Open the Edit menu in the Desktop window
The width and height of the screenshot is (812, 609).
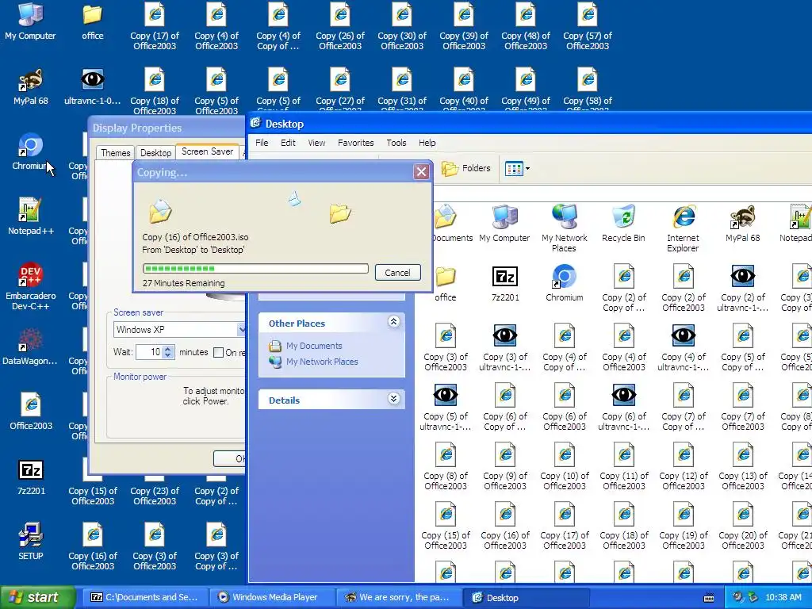point(288,143)
